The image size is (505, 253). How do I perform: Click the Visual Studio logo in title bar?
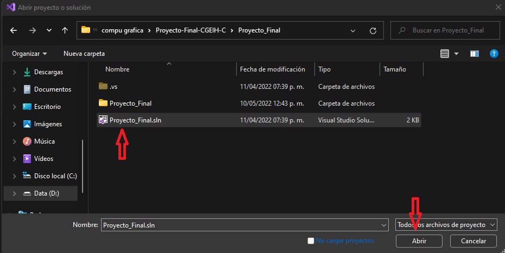(11, 7)
